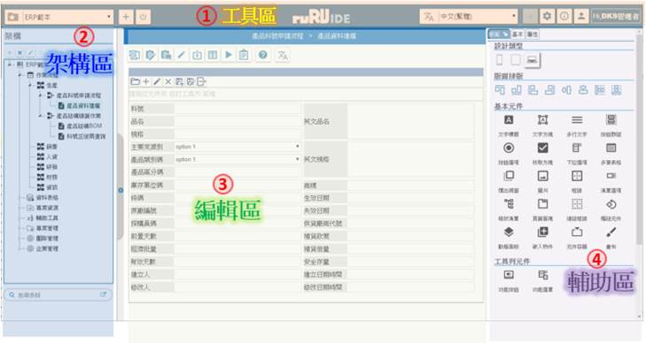646x343 pixels.
Task: Select the paintbrush 畫布 component icon
Action: (x=611, y=232)
